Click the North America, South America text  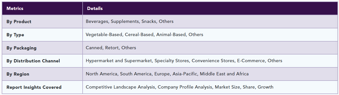pos(119,74)
